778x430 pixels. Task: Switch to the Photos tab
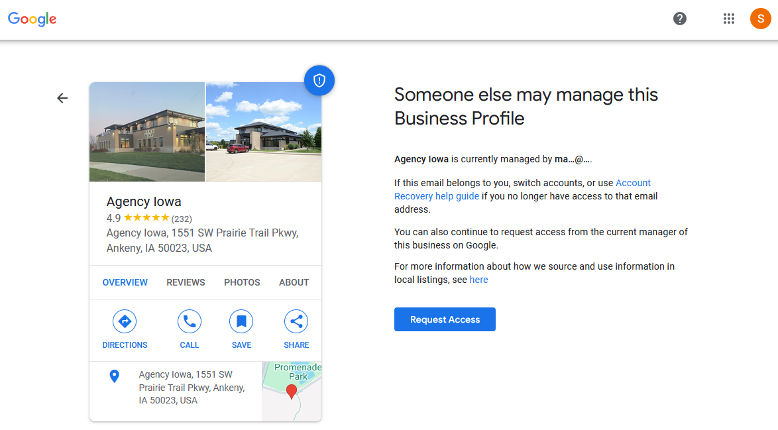click(242, 282)
